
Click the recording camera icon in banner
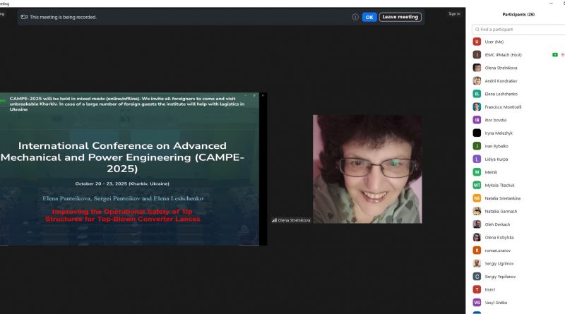point(25,17)
